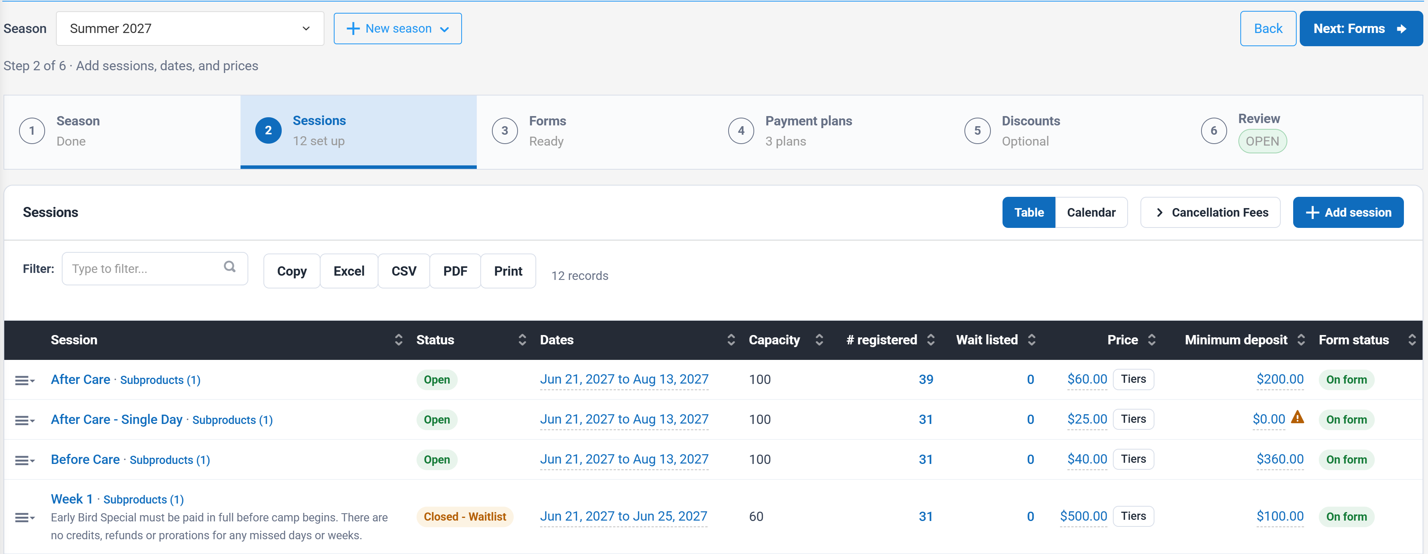Sort by the Status column arrows
This screenshot has height=554, width=1428.
(x=522, y=340)
